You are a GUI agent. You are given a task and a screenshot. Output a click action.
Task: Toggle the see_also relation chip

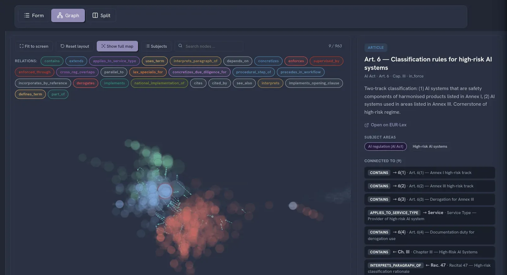244,83
